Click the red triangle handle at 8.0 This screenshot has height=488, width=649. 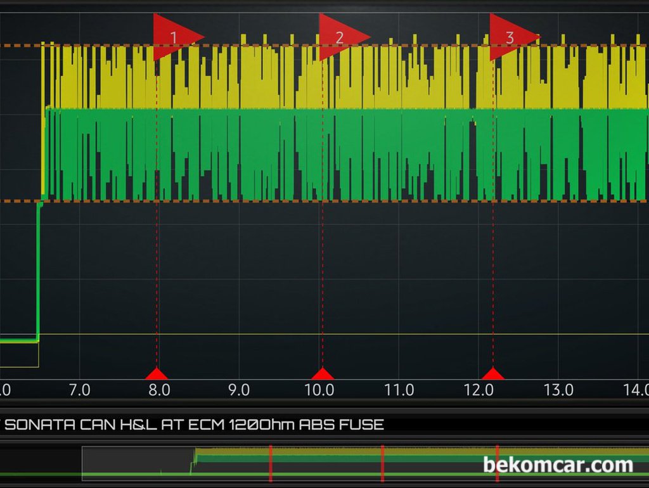[157, 373]
